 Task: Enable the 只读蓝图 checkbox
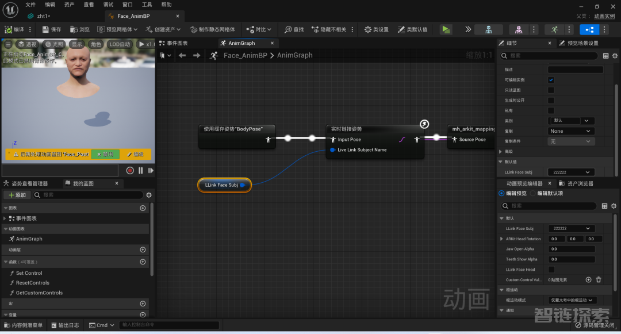pyautogui.click(x=551, y=90)
